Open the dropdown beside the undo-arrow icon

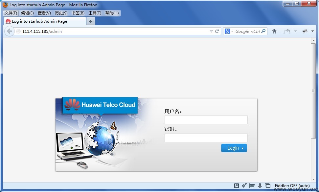[295, 31]
